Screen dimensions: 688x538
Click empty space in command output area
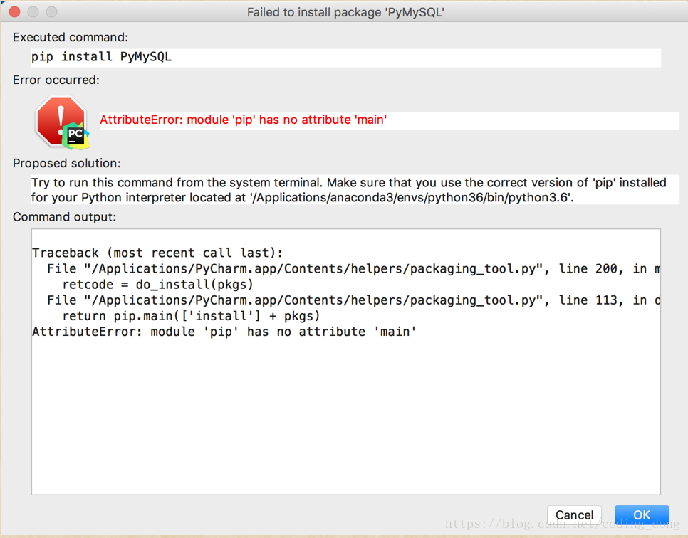(345, 416)
